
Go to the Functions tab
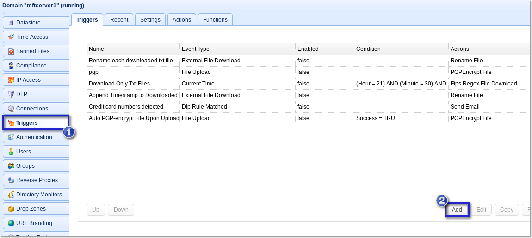[215, 20]
